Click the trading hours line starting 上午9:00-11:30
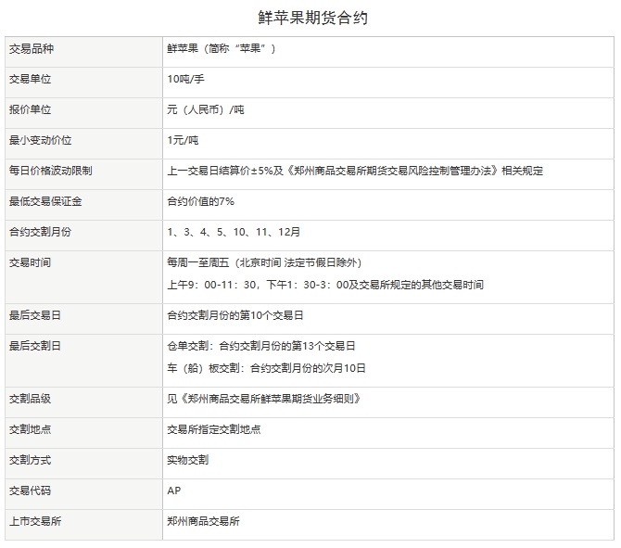This screenshot has width=621, height=548. click(324, 285)
